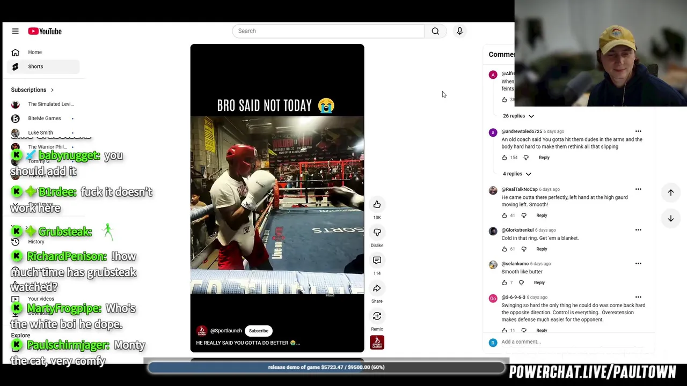This screenshot has height=386, width=687.
Task: Reply to selankomo's comment
Action: tap(539, 283)
